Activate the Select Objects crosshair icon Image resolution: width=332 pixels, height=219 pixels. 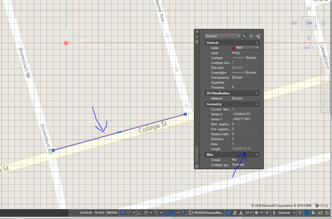[251, 36]
